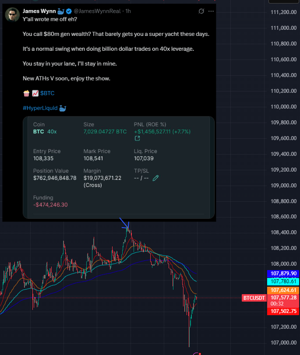The image size is (300, 355).
Task: Click the PNL value +$1,456,527.11
Action: coord(152,132)
